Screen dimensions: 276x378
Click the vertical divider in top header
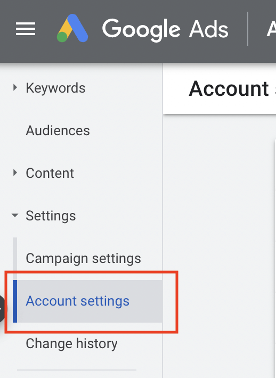(248, 29)
